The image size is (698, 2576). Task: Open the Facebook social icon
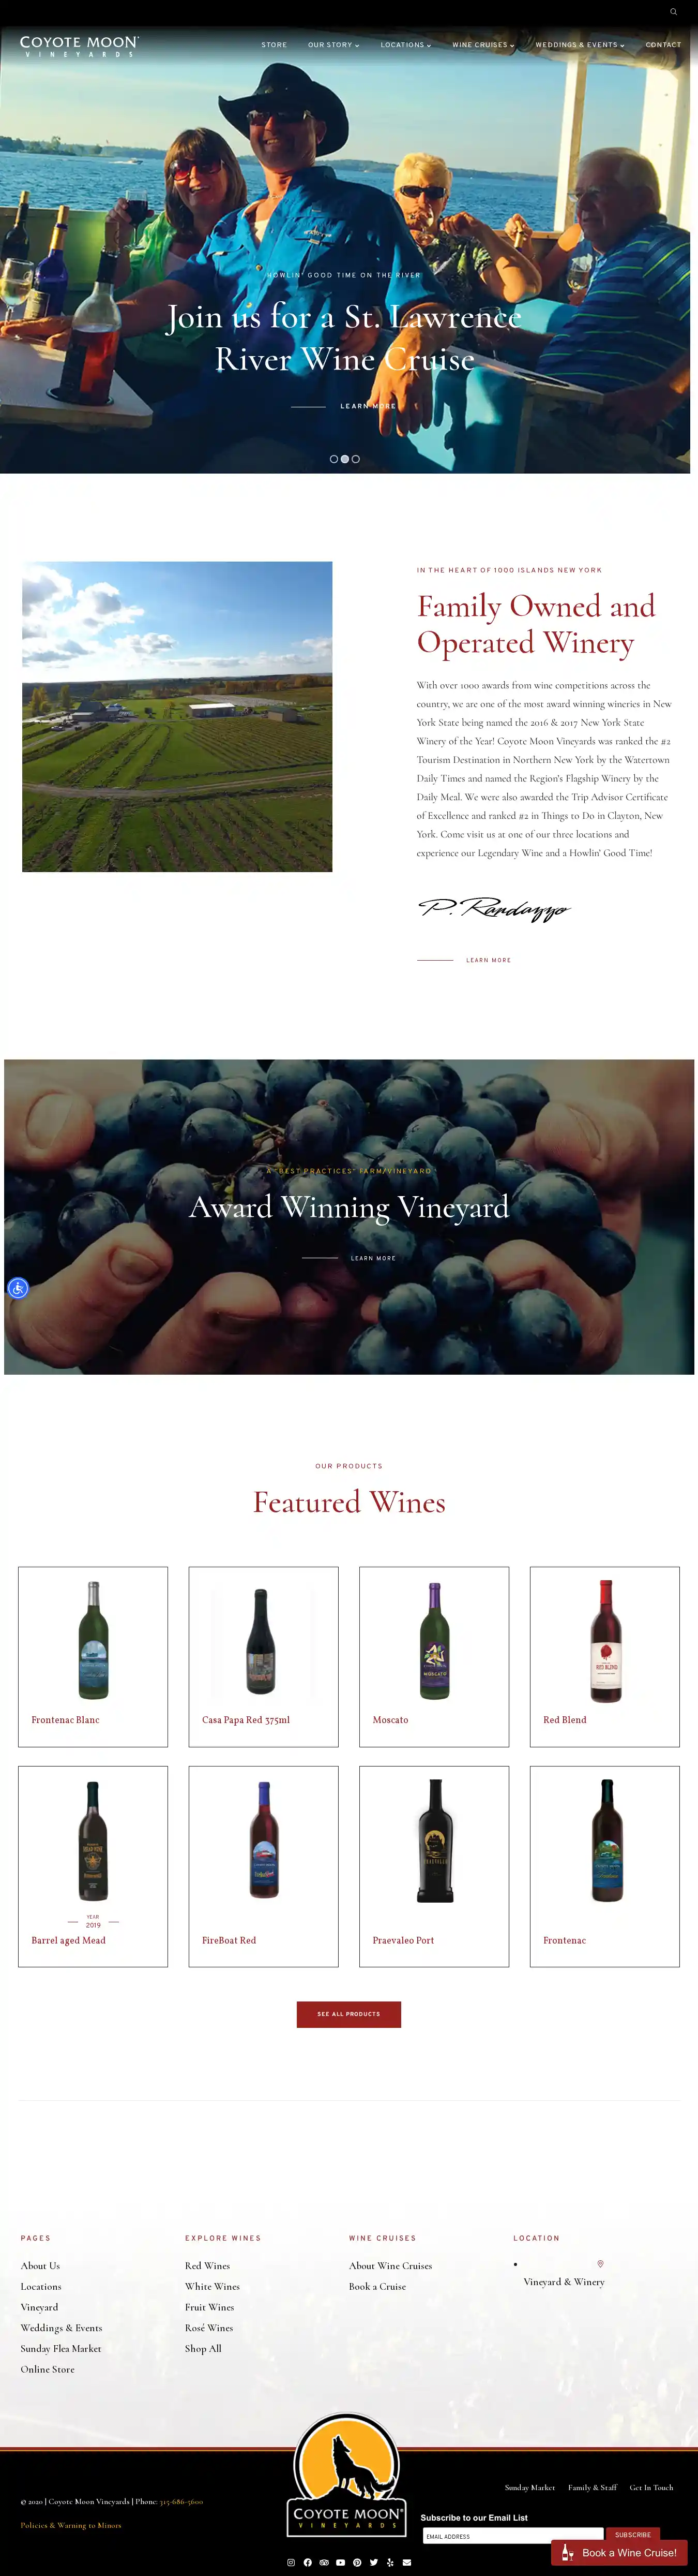(x=308, y=2562)
